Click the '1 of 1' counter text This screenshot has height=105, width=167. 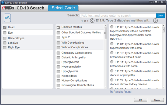point(85,21)
